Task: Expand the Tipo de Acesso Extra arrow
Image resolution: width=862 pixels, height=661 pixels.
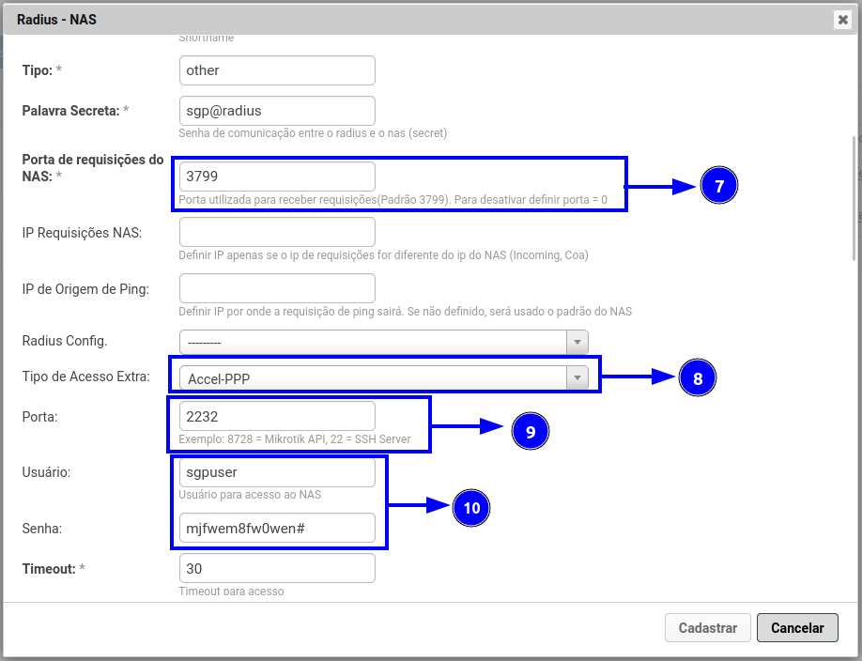Action: [577, 378]
